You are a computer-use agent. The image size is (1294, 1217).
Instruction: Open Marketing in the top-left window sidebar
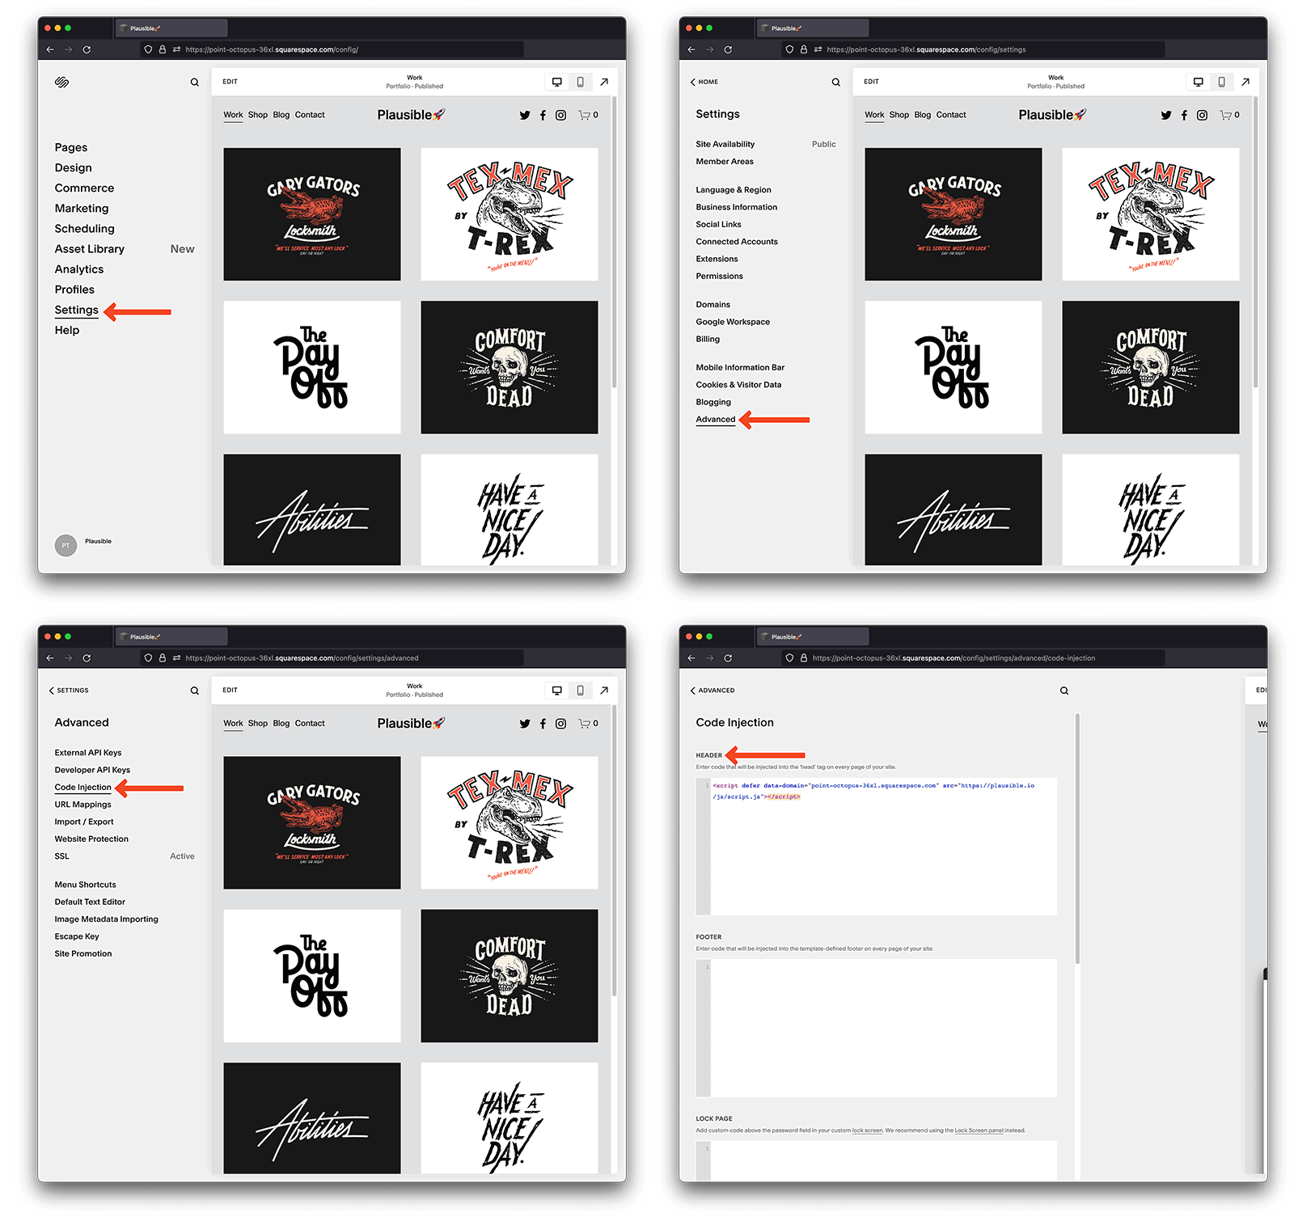[x=81, y=208]
